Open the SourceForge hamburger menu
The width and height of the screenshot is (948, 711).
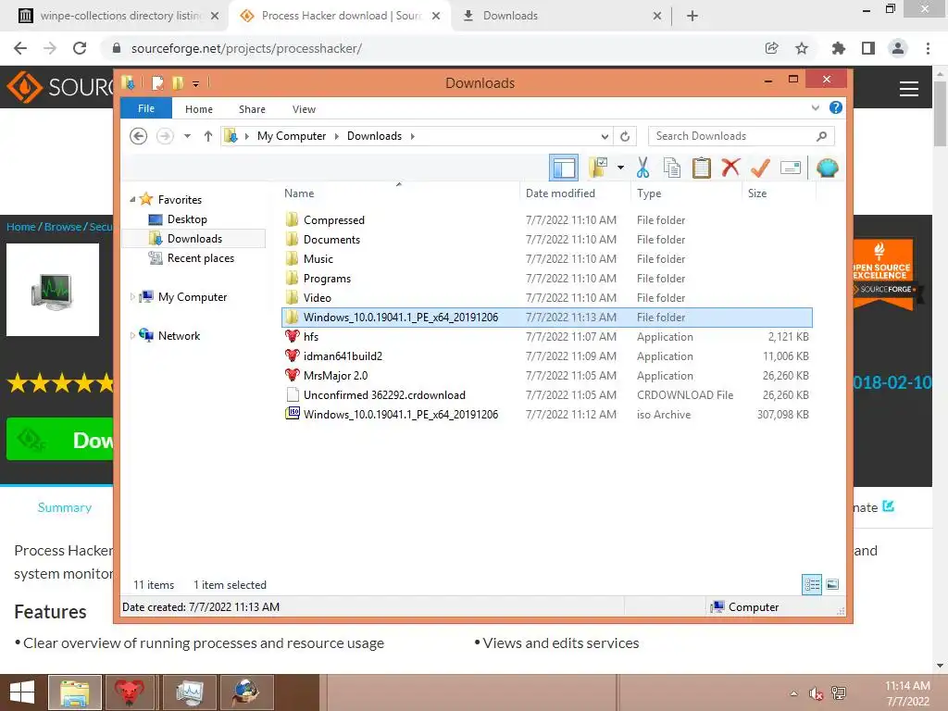pyautogui.click(x=909, y=89)
